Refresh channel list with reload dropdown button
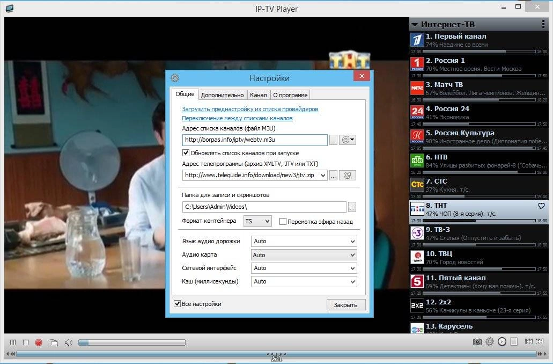Image resolution: width=553 pixels, height=364 pixels. point(348,140)
